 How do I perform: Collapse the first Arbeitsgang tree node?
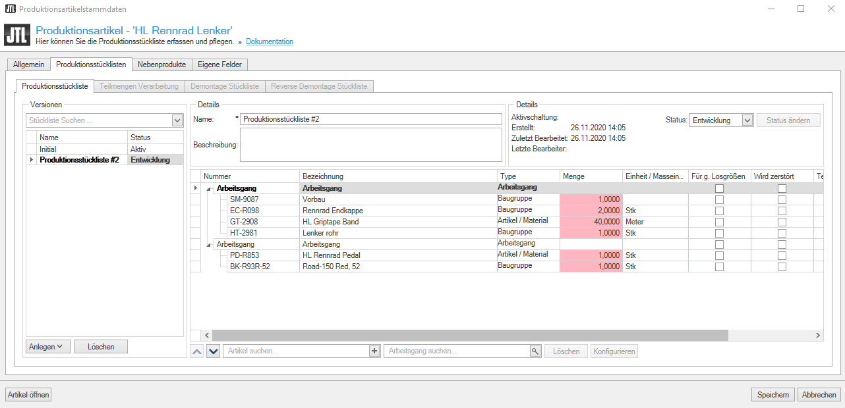(x=210, y=189)
